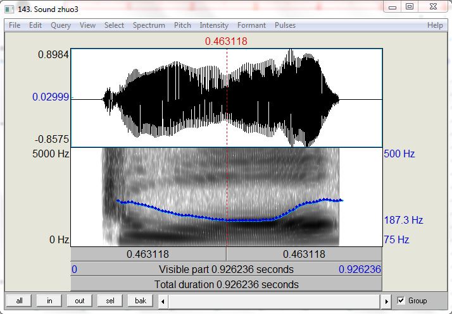Open the Intensity menu
452x314 pixels.
214,25
